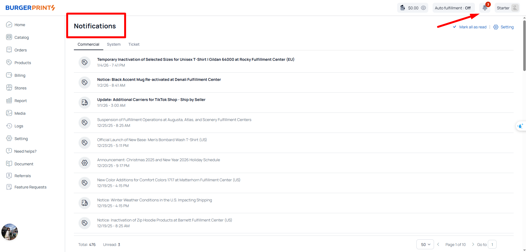Toggle balance visibility eye icon
Viewport: 526px width, 252px height.
(424, 8)
